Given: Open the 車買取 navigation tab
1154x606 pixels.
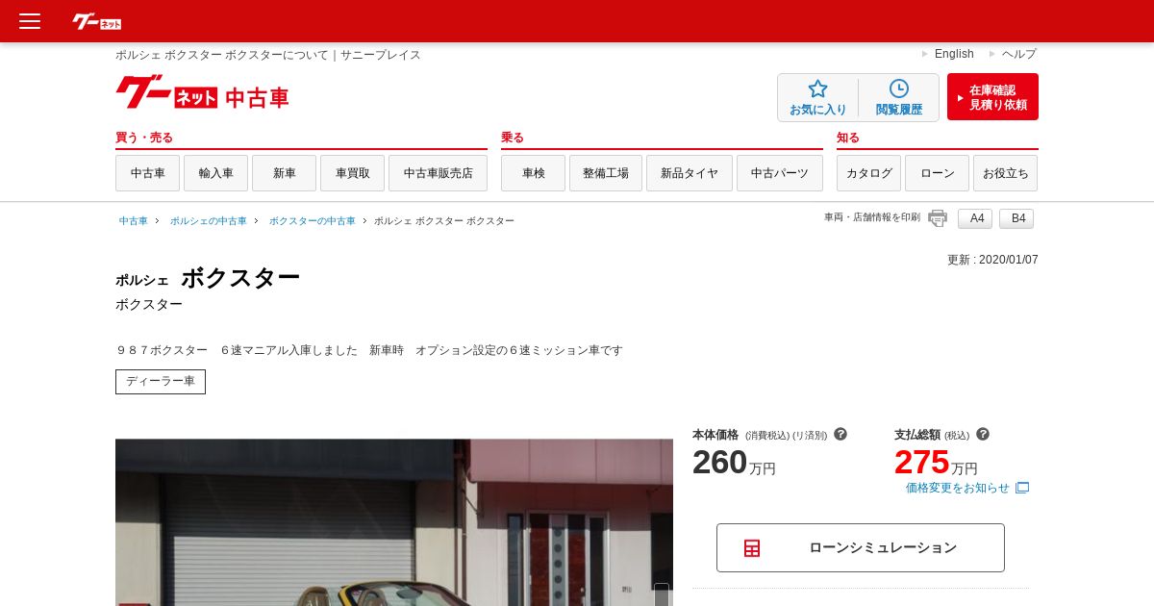Looking at the screenshot, I should 352,173.
